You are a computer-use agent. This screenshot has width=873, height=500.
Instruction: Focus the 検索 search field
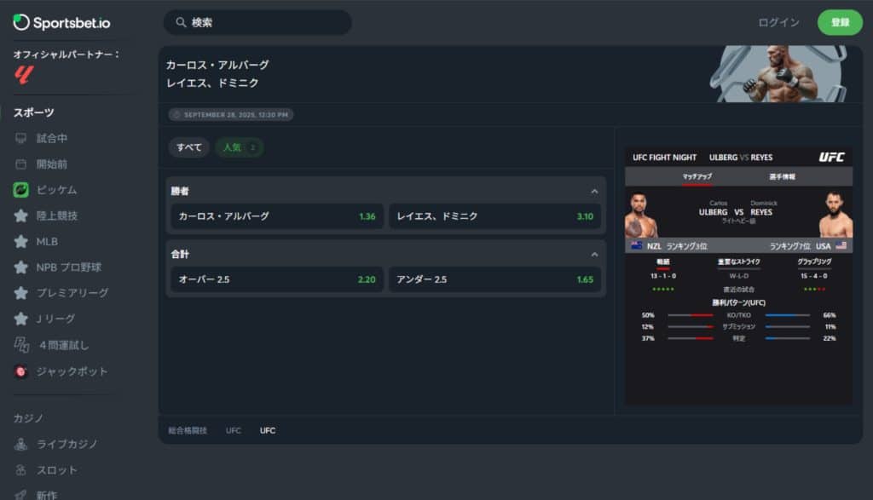tap(257, 22)
